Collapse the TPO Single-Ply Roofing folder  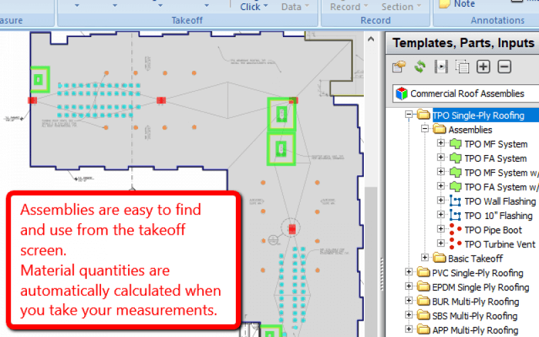pos(408,115)
